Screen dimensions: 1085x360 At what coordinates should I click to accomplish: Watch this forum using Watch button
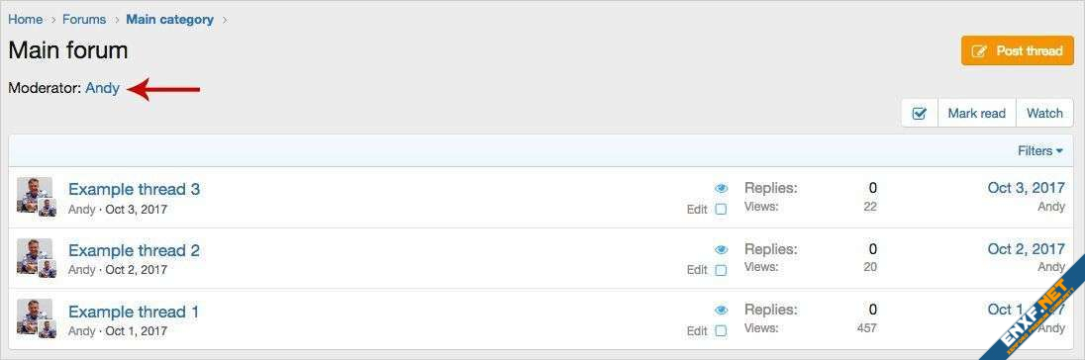[x=1044, y=114]
